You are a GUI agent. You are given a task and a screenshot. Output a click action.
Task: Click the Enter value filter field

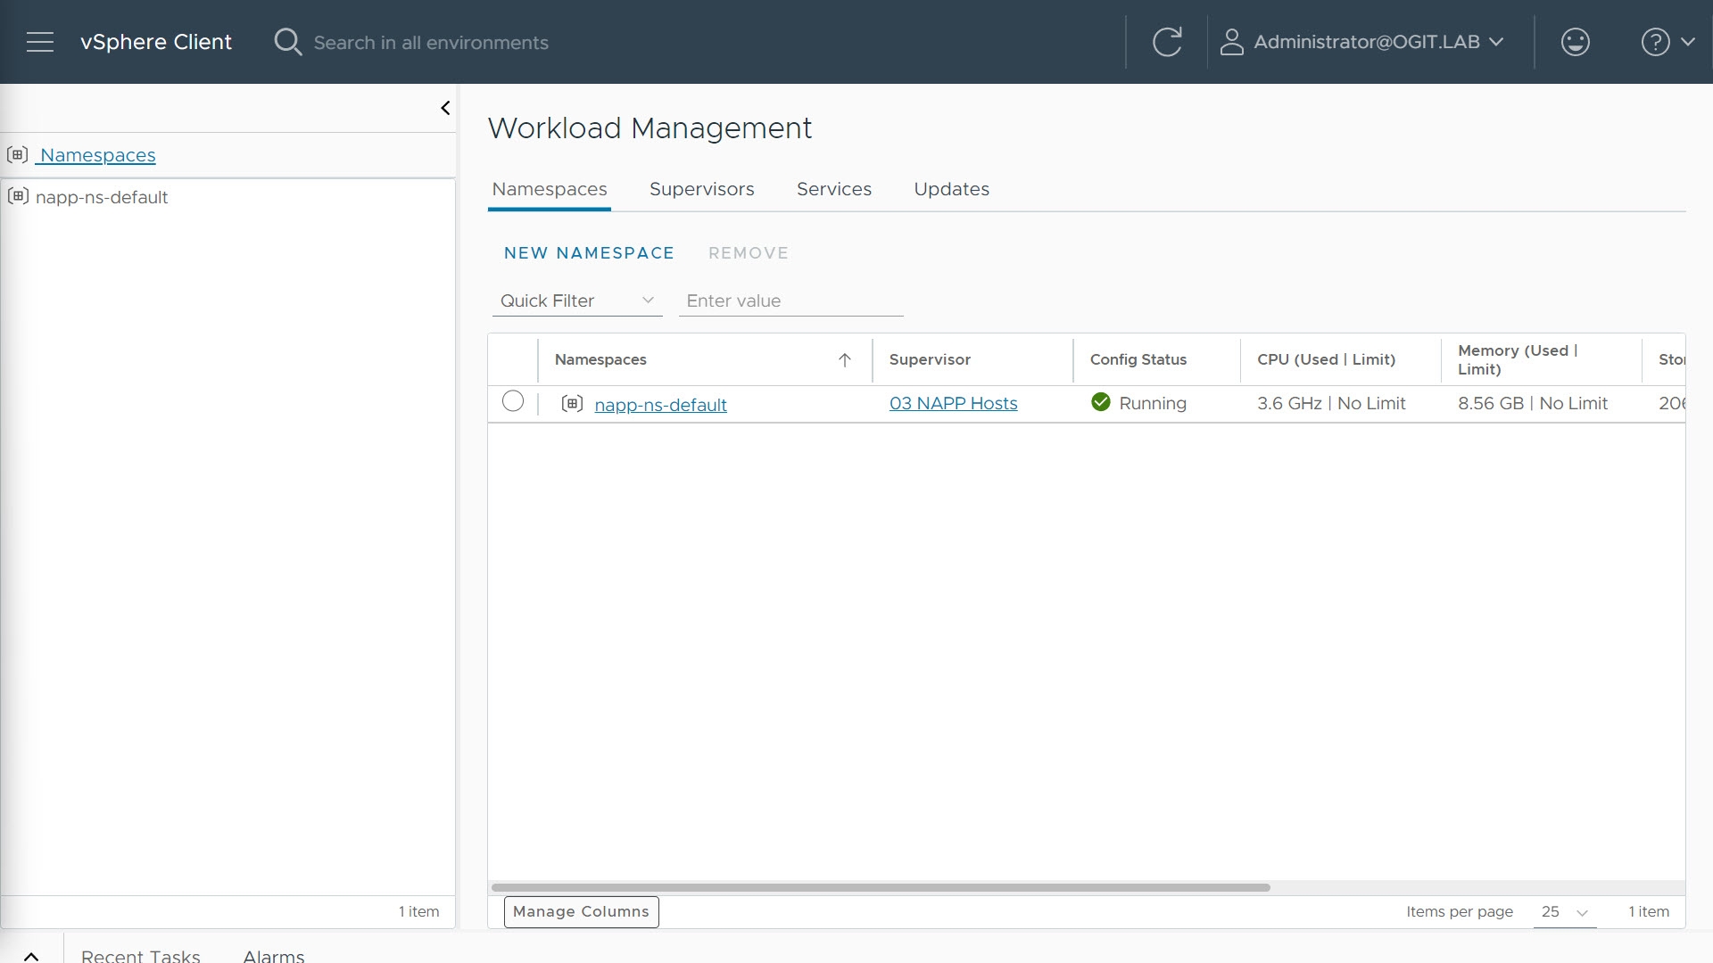790,300
